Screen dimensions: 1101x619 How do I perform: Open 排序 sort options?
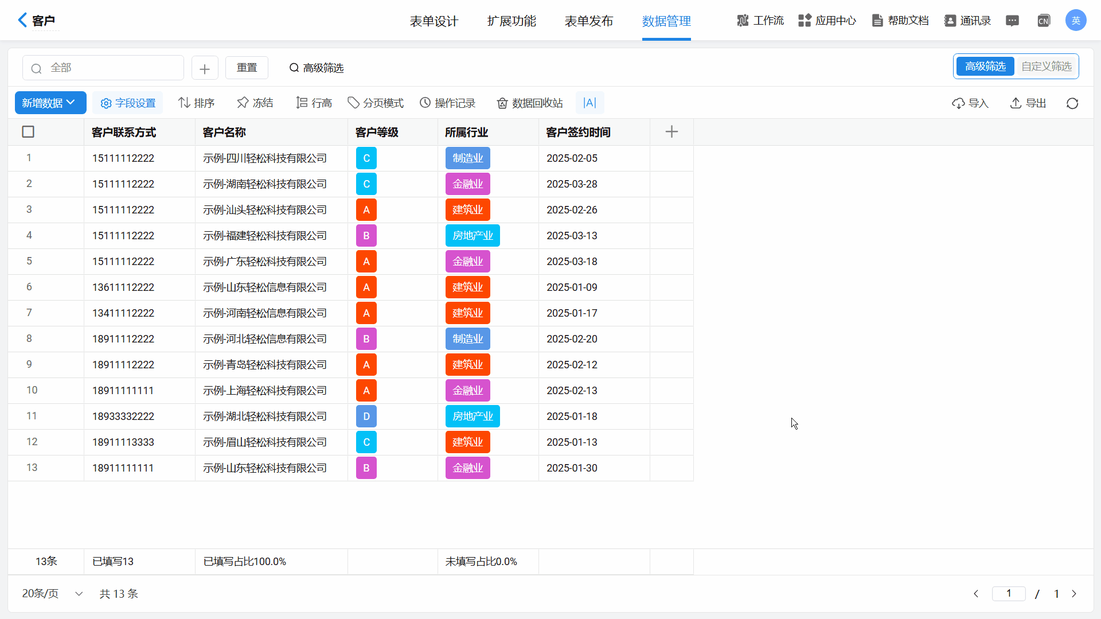tap(196, 103)
